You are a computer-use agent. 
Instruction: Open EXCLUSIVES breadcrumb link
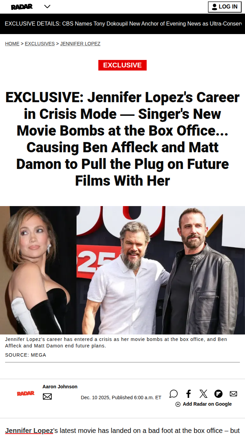tap(40, 44)
